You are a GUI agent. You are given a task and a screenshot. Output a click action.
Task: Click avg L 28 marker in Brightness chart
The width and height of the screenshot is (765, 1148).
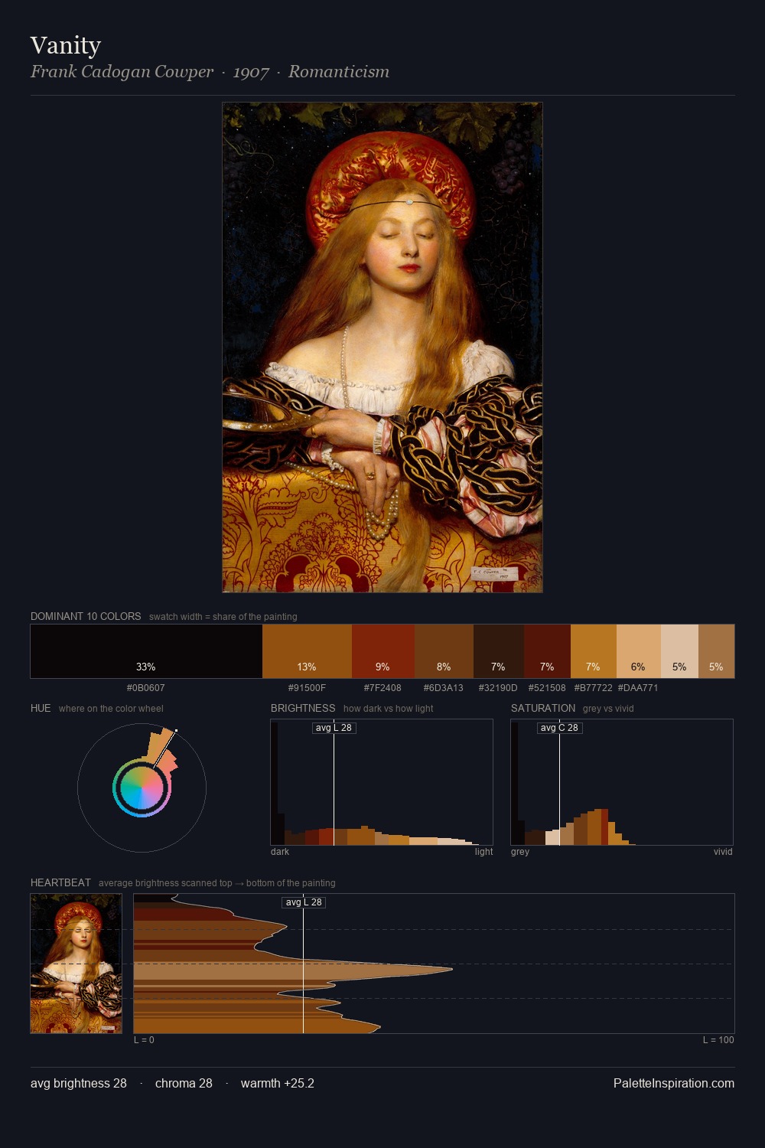pos(334,728)
